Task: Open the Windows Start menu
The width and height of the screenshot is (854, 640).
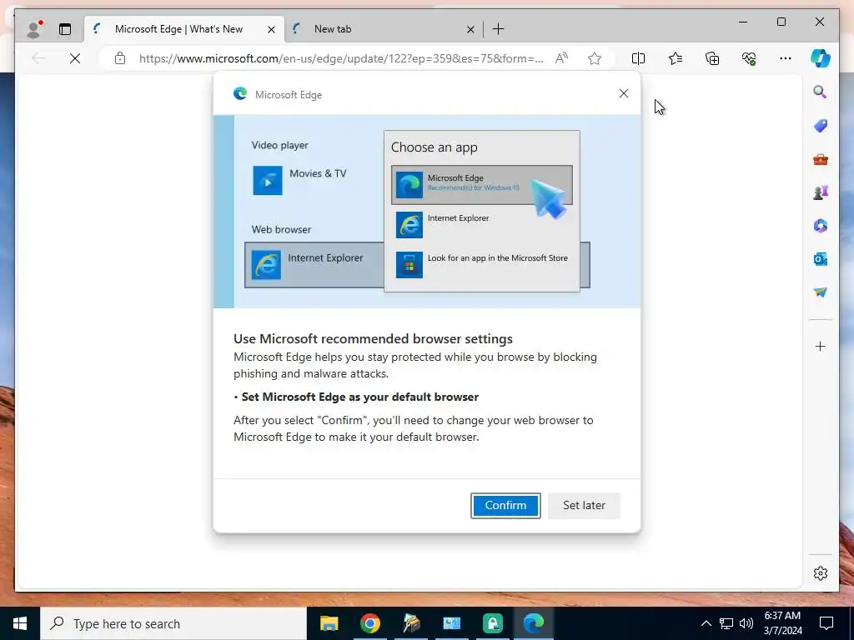Action: 20,623
